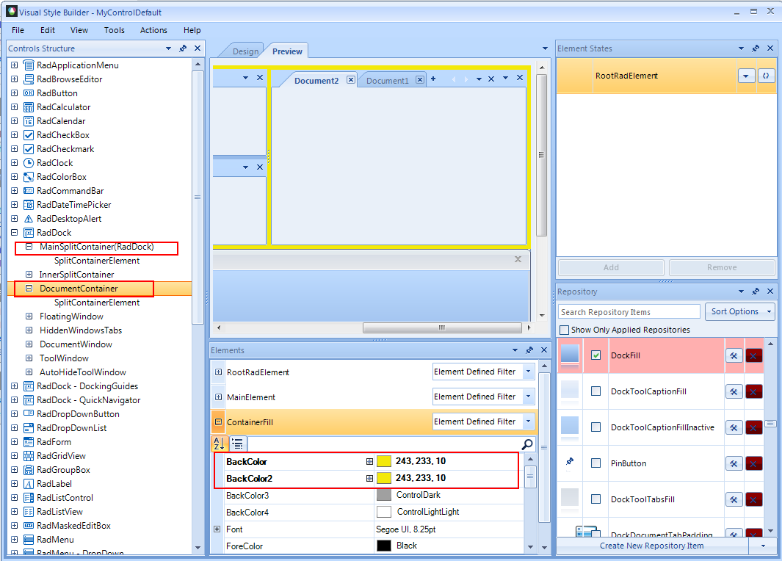Pin the Repository panel
The image size is (782, 561).
[x=756, y=292]
